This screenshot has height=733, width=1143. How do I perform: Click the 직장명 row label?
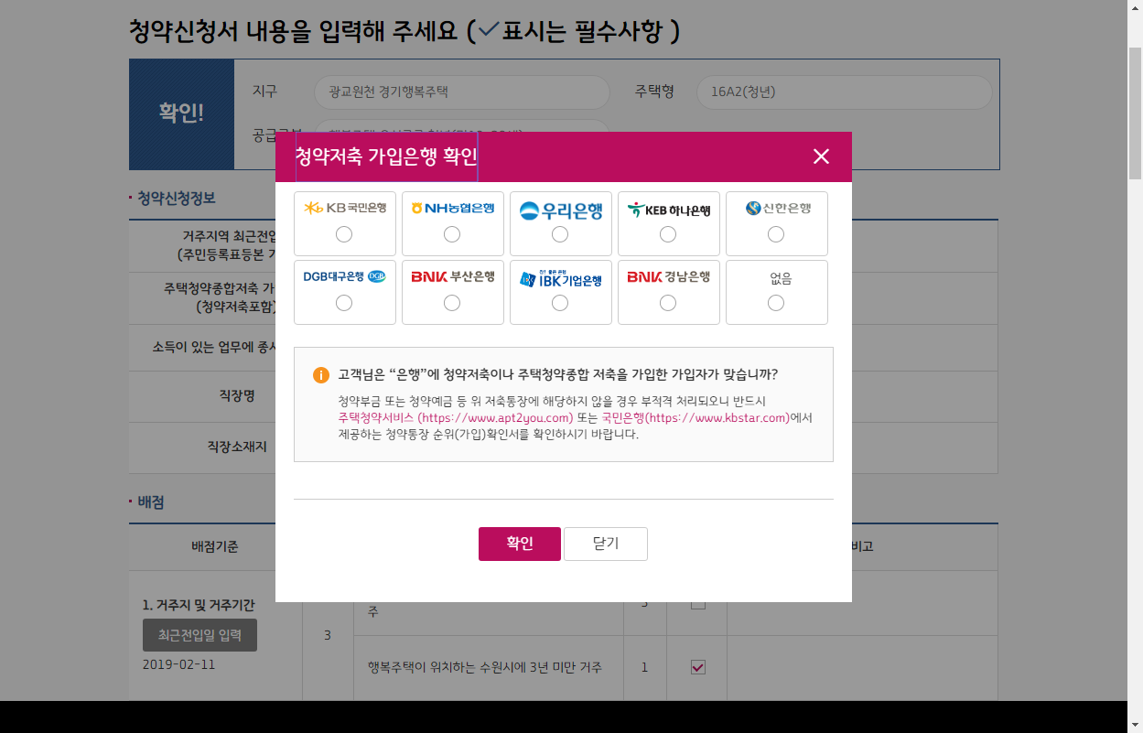coord(237,396)
